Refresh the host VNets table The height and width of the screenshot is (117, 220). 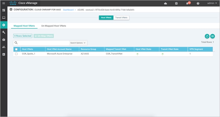click(207, 36)
